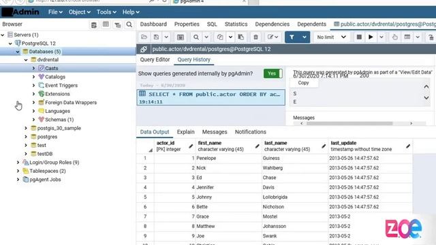Collapse the PostgreSQL 12 tree node

pyautogui.click(x=10, y=44)
